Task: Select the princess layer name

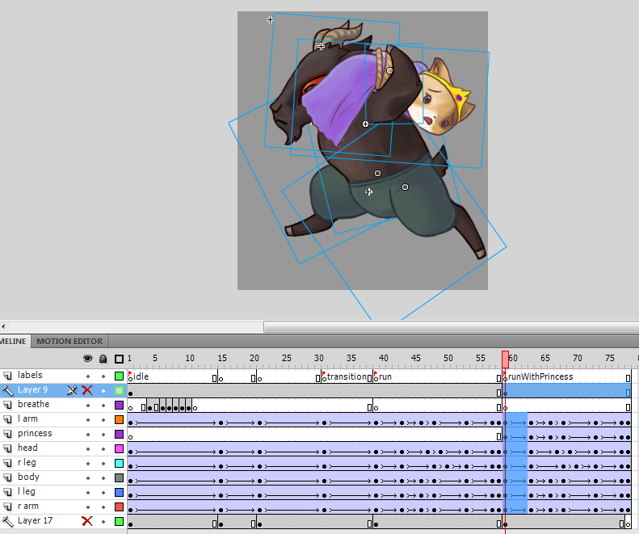Action: pos(35,433)
